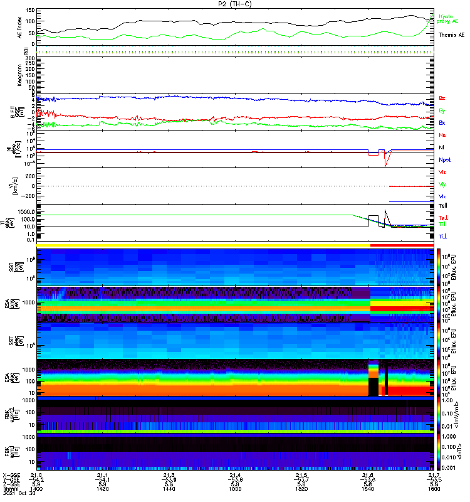Click the red 'Ne' legend label

click(x=442, y=135)
